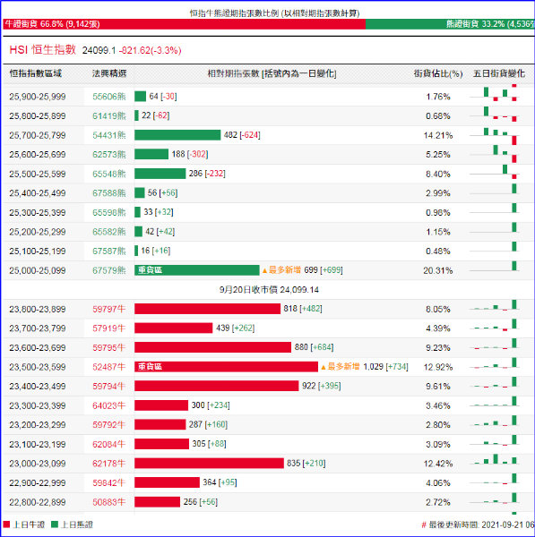Image resolution: width=535 pixels, height=537 pixels.
Task: Open bear product 61419熊
Action: pos(109,115)
